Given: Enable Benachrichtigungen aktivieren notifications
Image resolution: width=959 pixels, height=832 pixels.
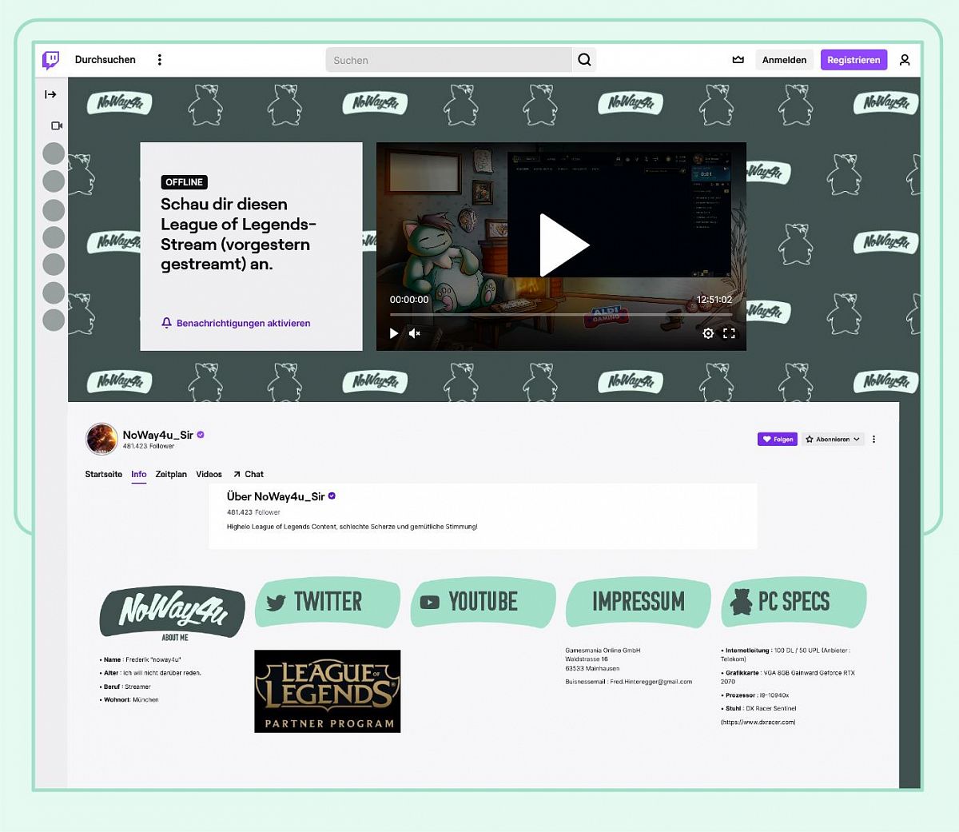Looking at the screenshot, I should point(236,323).
